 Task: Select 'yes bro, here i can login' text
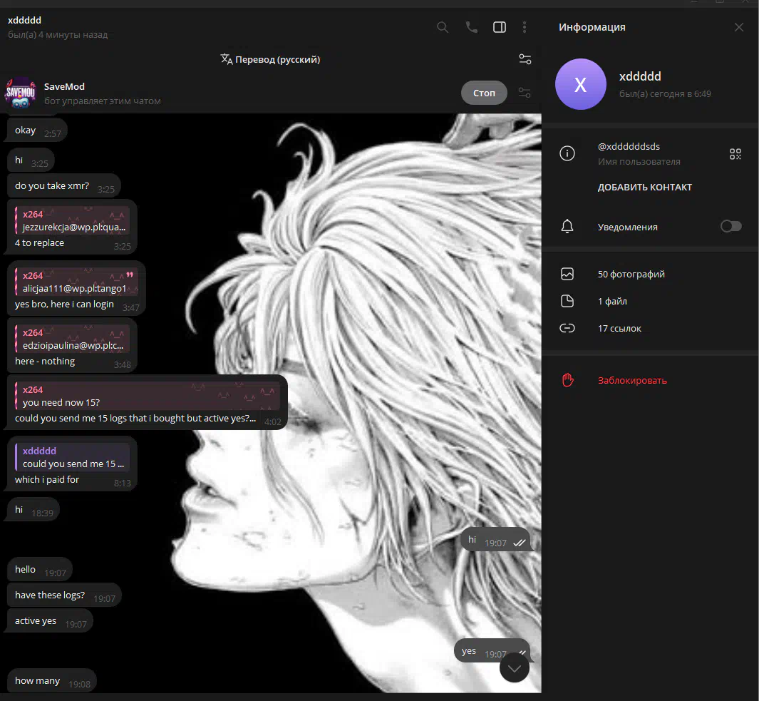coord(64,305)
